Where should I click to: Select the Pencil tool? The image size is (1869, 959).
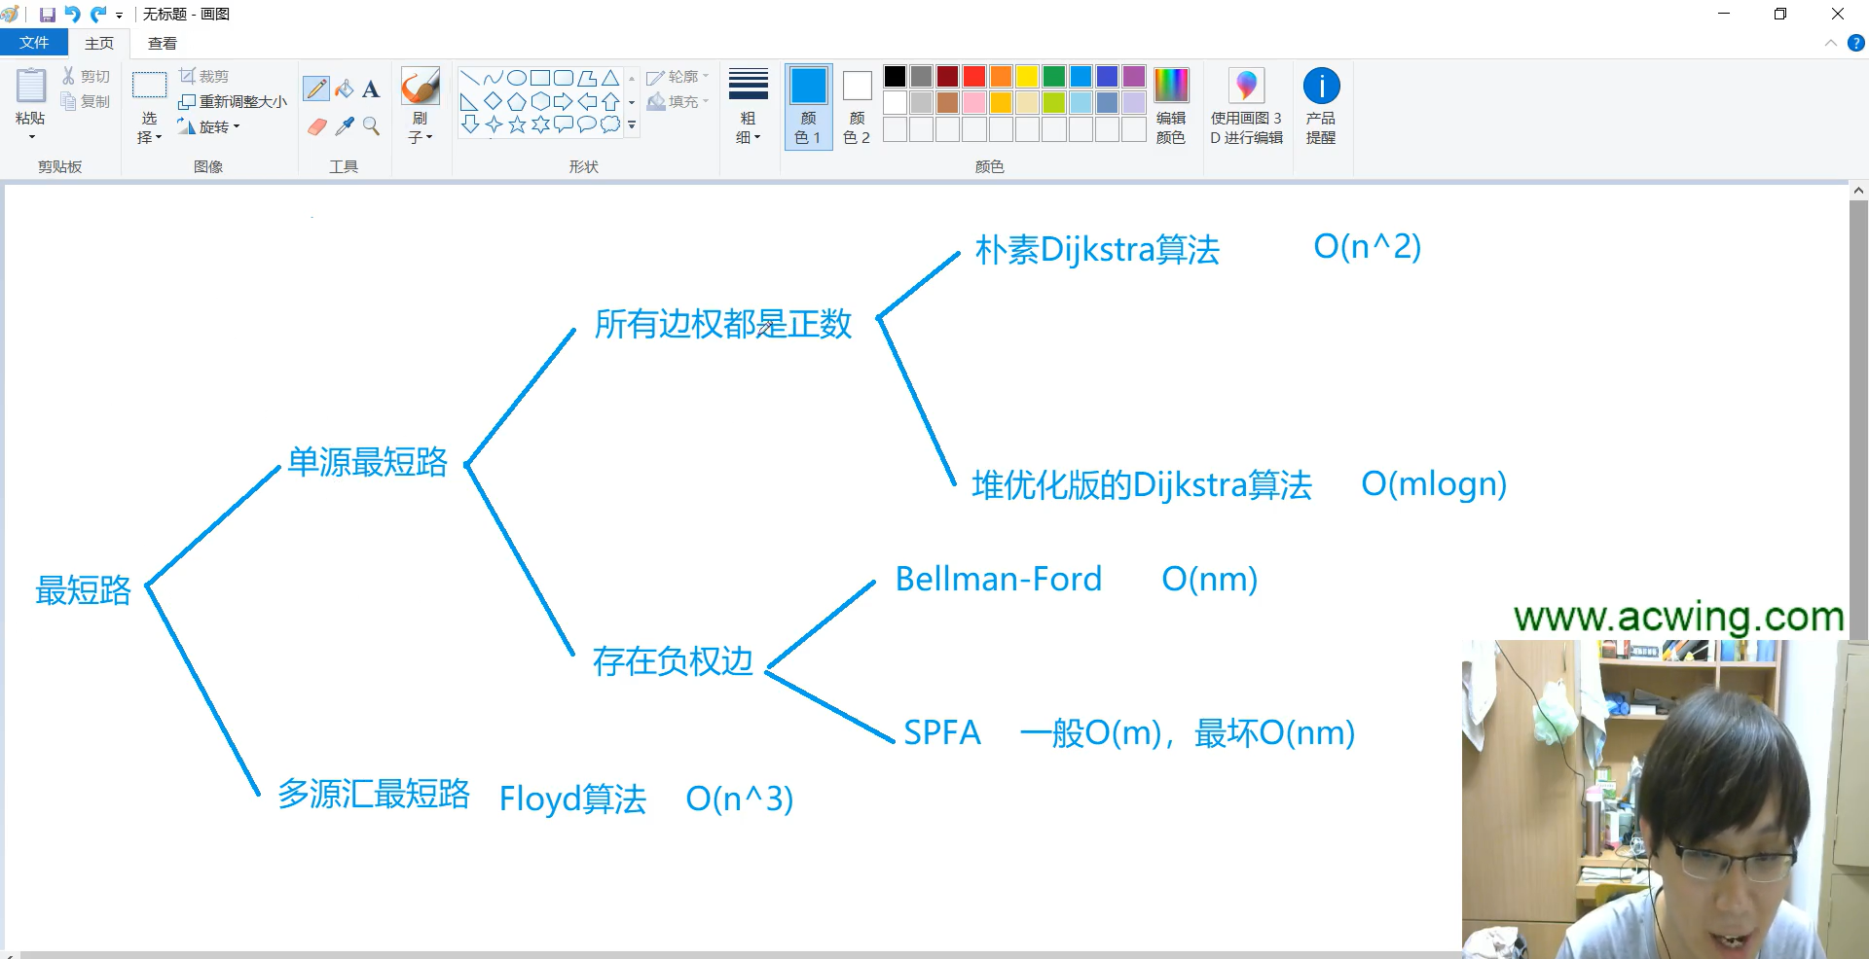click(x=316, y=89)
